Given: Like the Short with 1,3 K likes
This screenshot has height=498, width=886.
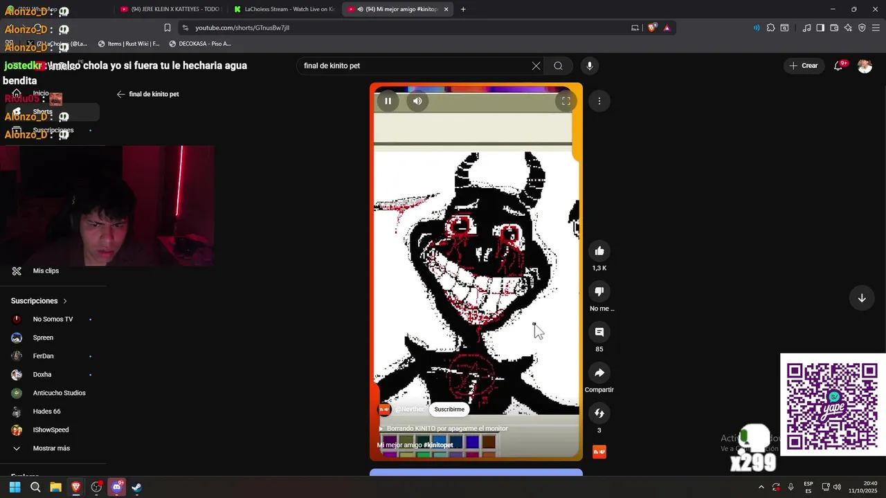Looking at the screenshot, I should coord(599,251).
